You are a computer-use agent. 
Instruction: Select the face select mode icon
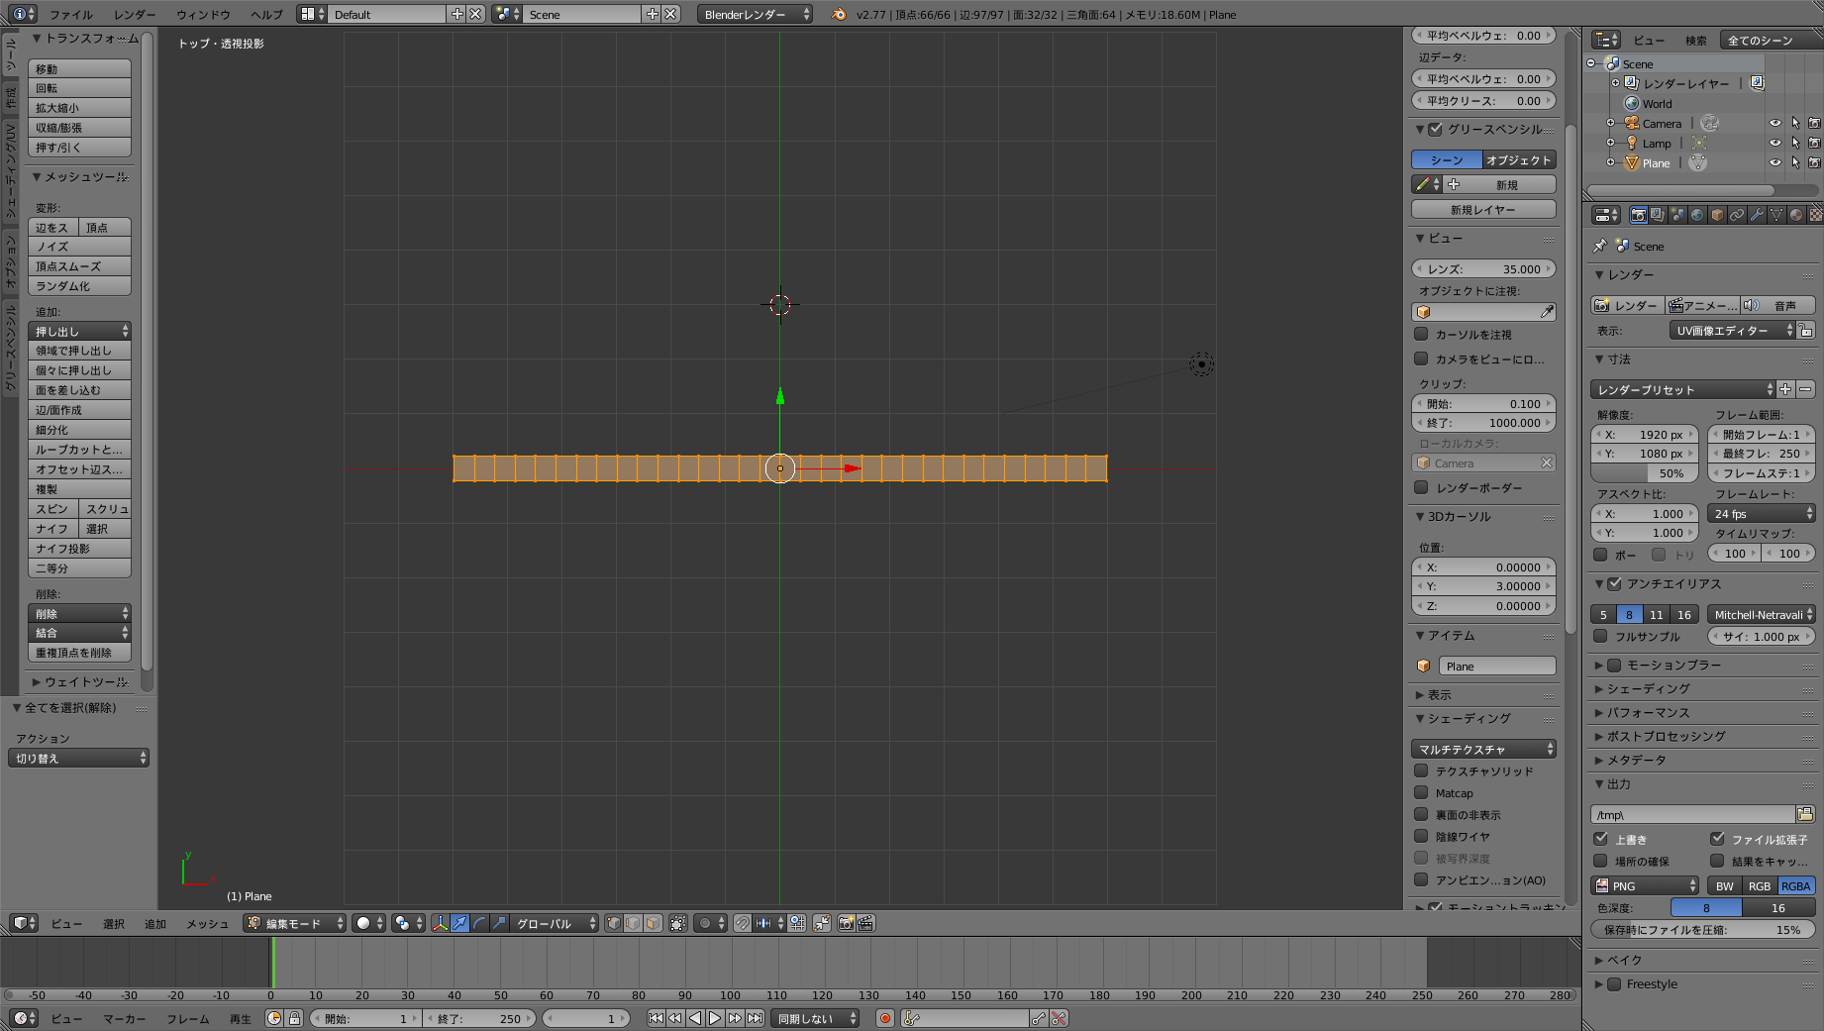(654, 923)
